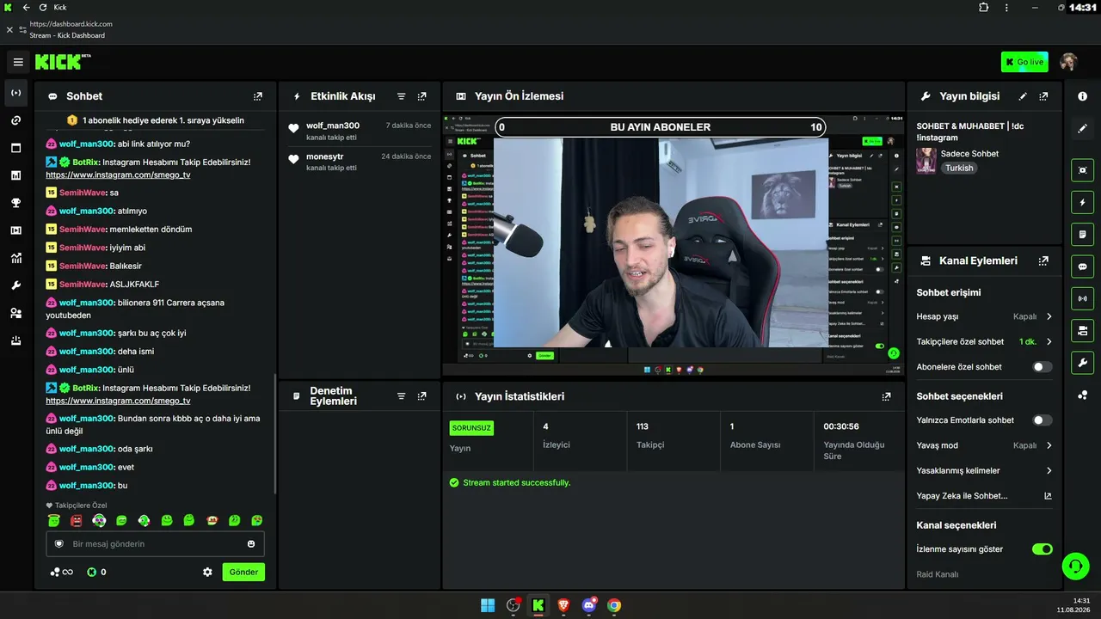Pop out the Yayın İstatistikleri panel

(886, 396)
